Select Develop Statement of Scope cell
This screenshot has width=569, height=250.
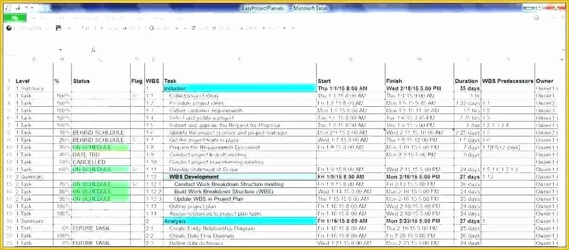pos(240,169)
